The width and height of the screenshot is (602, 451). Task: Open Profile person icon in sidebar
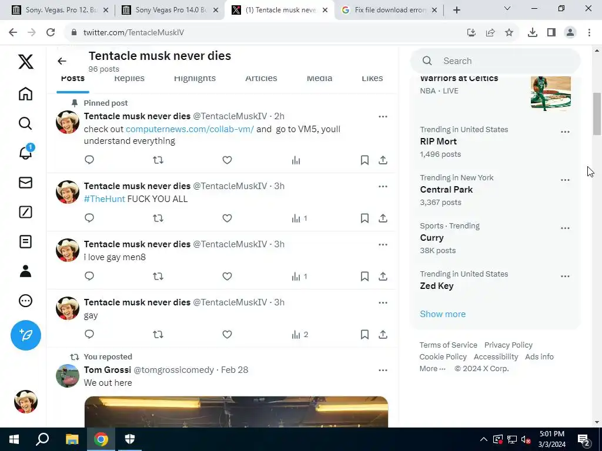(25, 271)
